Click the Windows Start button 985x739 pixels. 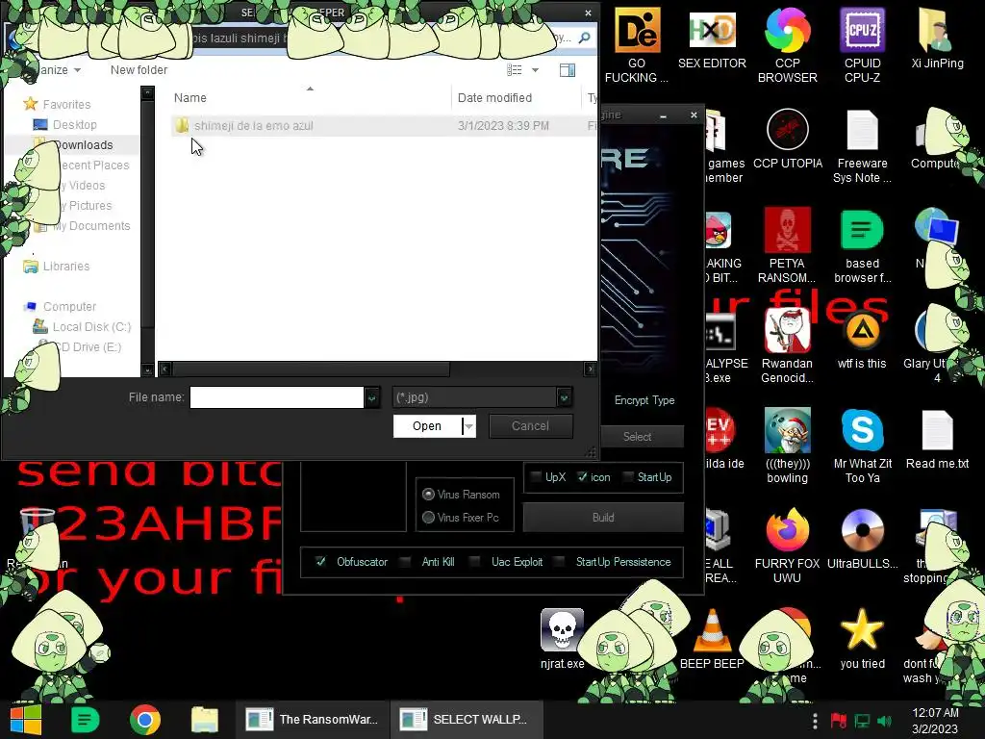pos(25,720)
